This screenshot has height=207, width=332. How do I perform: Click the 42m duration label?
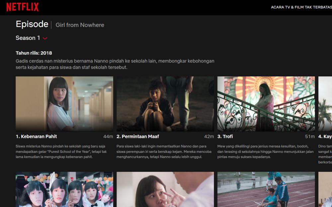(209, 137)
